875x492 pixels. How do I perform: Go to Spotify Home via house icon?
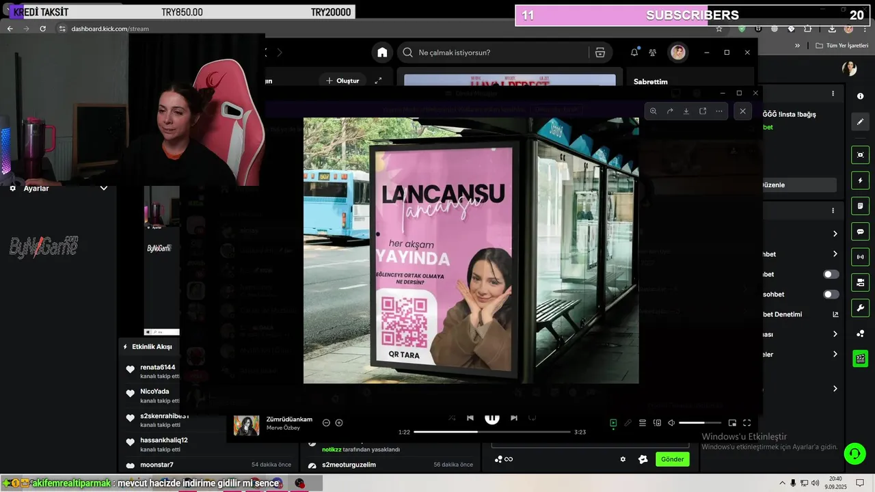pyautogui.click(x=382, y=53)
